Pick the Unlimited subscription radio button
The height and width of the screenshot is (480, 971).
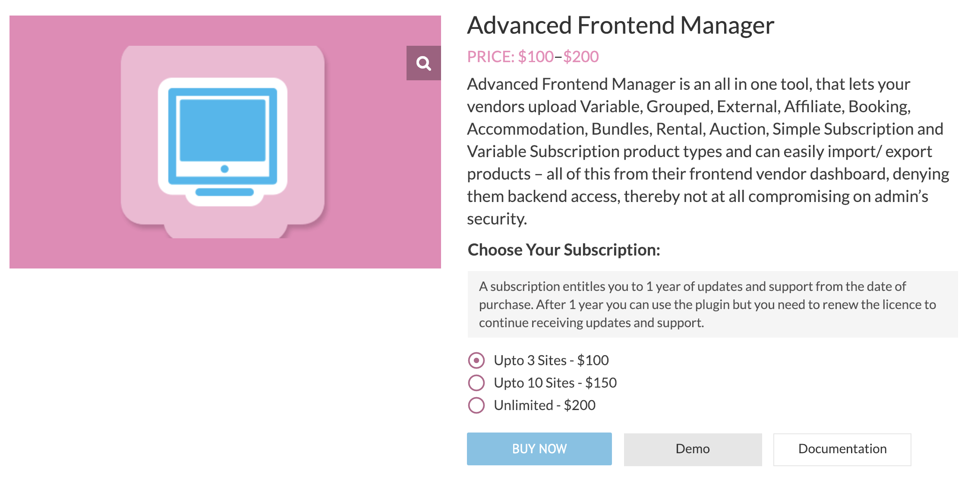[x=476, y=405]
